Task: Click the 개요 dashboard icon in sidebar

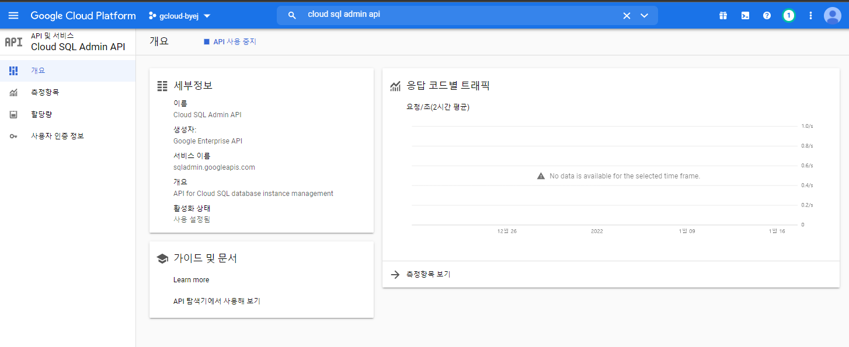Action: click(x=13, y=71)
